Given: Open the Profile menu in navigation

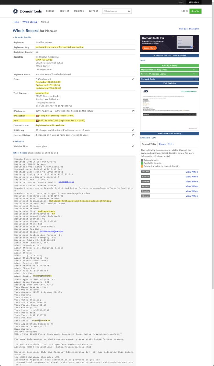Looking at the screenshot, I should [x=51, y=11].
